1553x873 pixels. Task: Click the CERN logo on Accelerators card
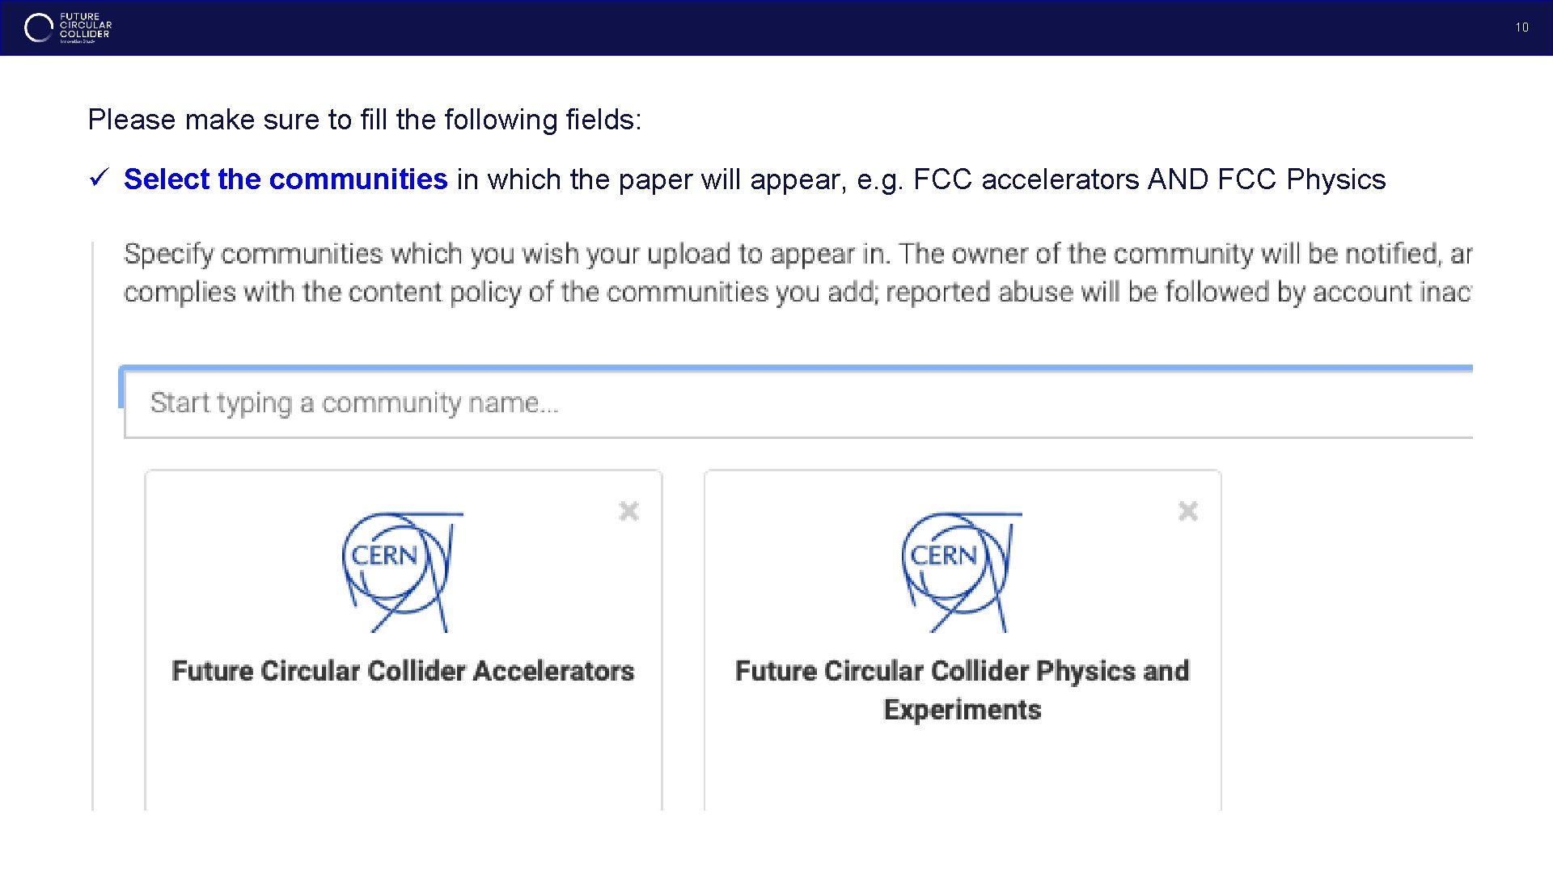point(400,571)
